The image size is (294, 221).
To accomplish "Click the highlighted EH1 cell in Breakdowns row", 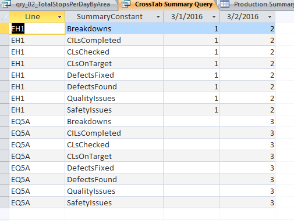I will [x=37, y=28].
